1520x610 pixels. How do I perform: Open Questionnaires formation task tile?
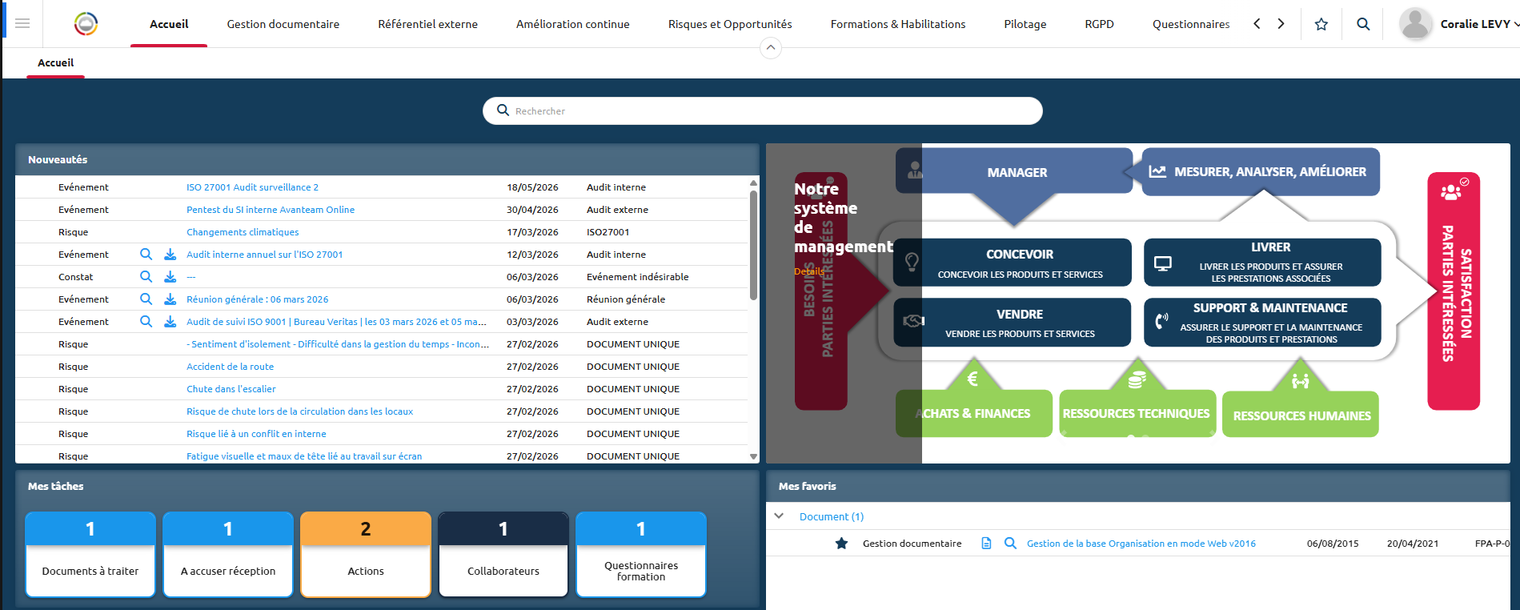click(641, 554)
